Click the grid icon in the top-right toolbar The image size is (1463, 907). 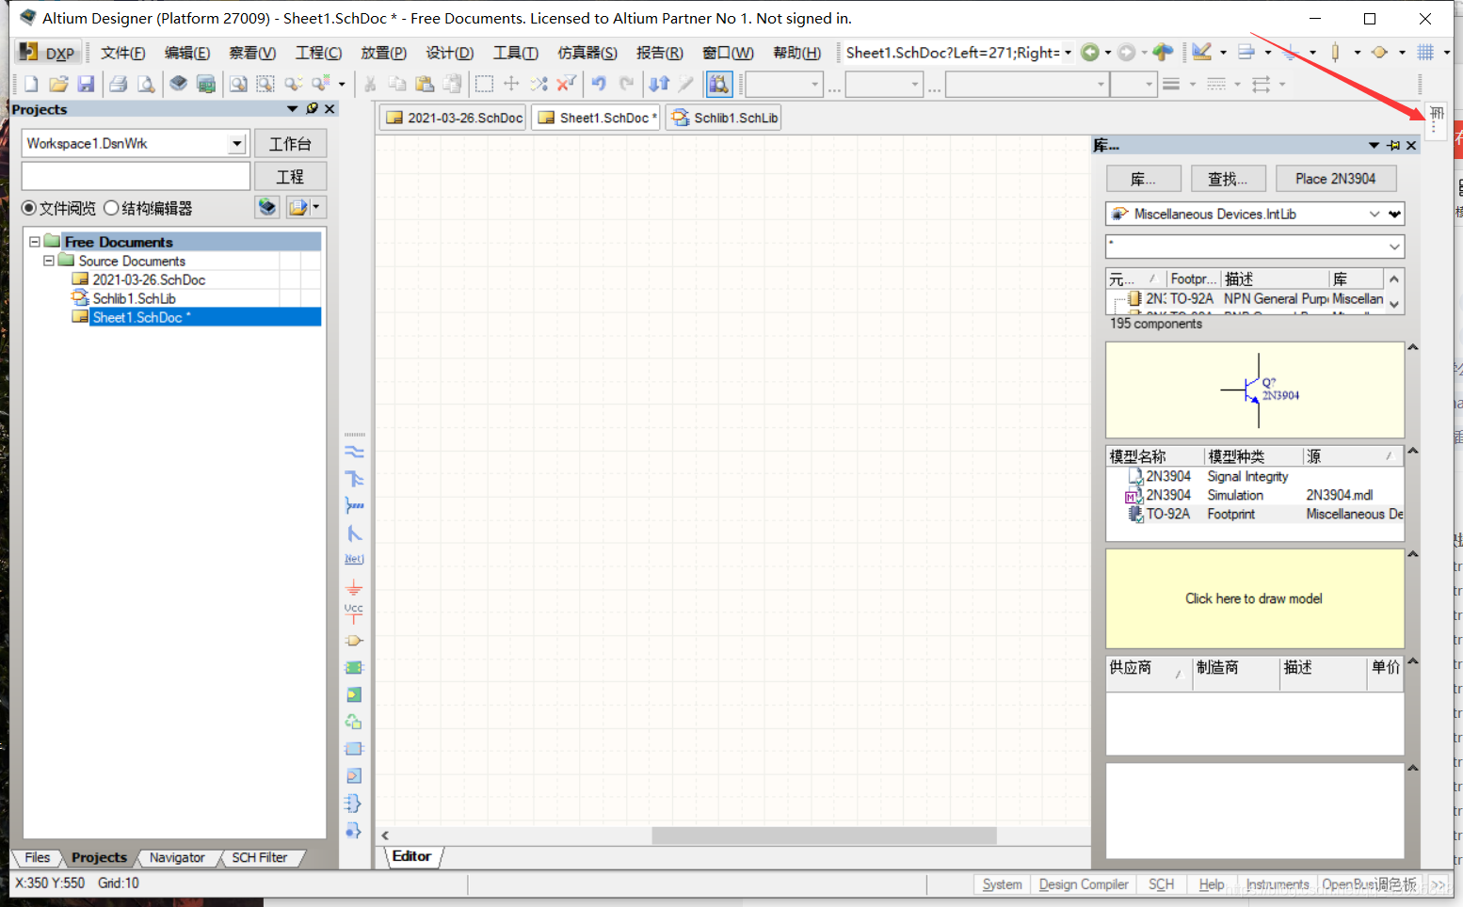coord(1426,53)
